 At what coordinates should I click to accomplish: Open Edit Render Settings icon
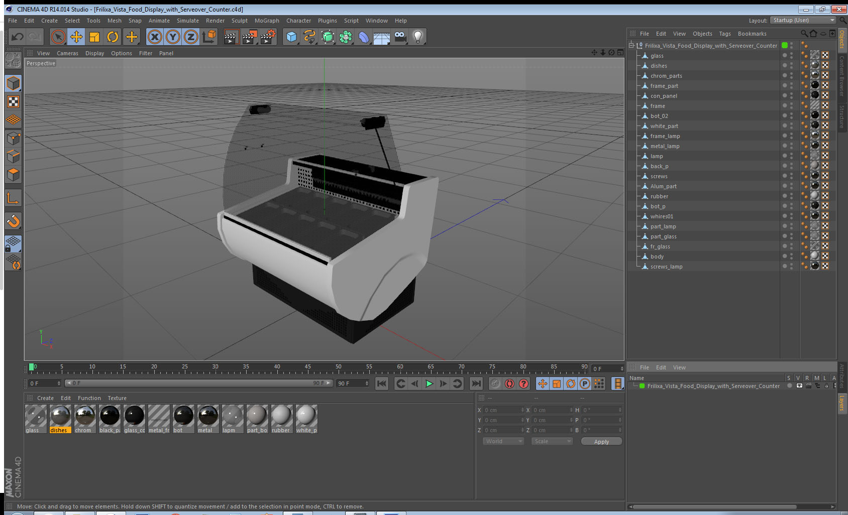(x=268, y=37)
